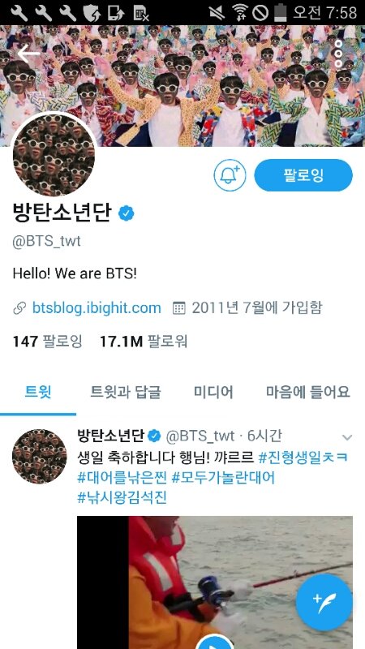Screen dimensions: 365x649
Task: Open the fishing video in the tweet
Action: click(215, 582)
